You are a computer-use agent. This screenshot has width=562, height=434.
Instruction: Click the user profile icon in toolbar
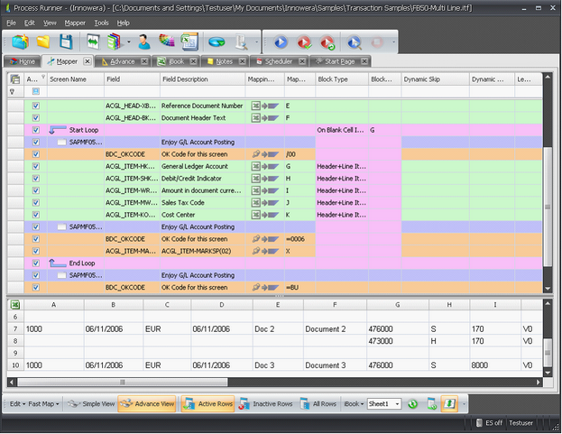[143, 42]
